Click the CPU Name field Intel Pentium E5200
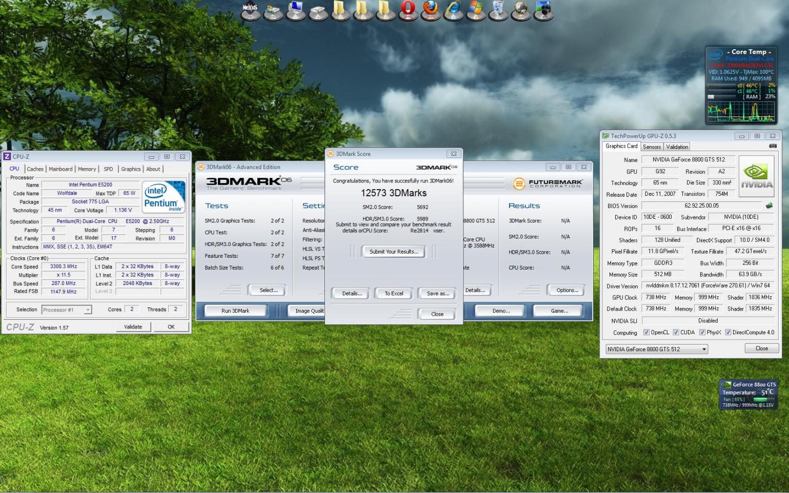The width and height of the screenshot is (789, 493). (90, 185)
